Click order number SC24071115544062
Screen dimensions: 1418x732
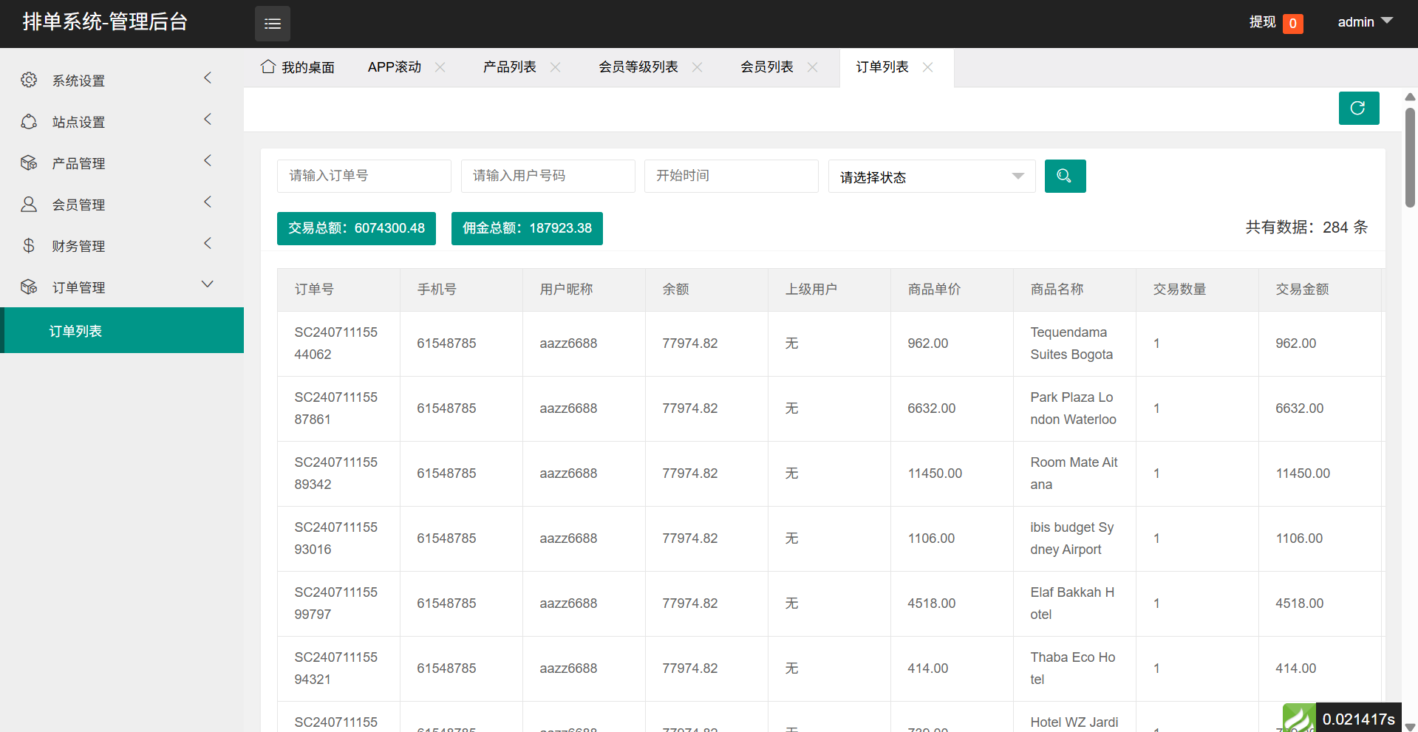click(336, 343)
